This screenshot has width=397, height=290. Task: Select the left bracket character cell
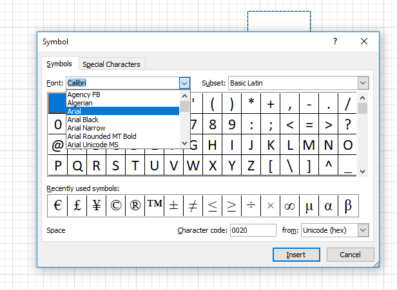tap(271, 165)
